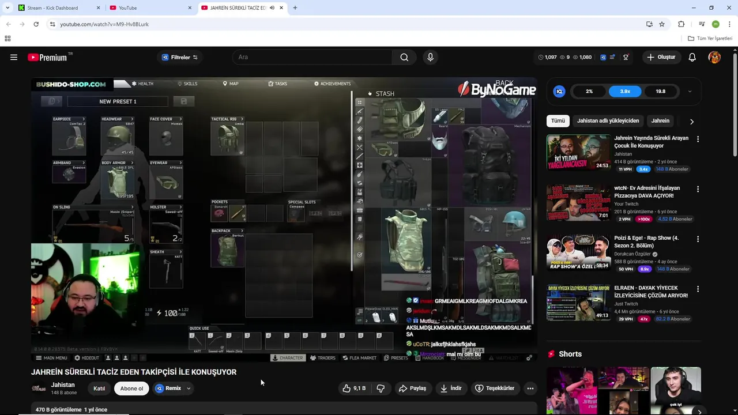738x415 pixels.
Task: Select the Tümü filter chip
Action: click(x=558, y=121)
